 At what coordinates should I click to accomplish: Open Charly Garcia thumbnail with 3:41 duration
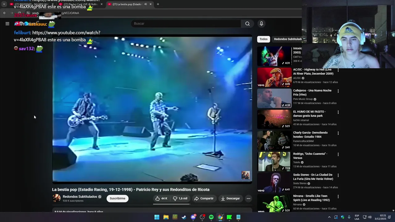pyautogui.click(x=274, y=140)
